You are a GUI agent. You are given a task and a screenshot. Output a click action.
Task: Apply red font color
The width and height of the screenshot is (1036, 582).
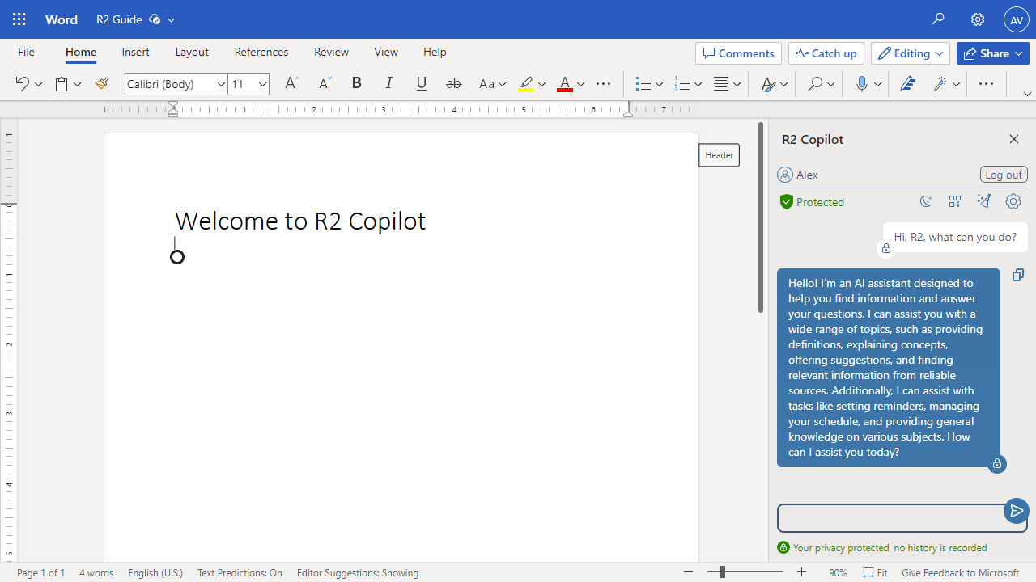pyautogui.click(x=565, y=84)
